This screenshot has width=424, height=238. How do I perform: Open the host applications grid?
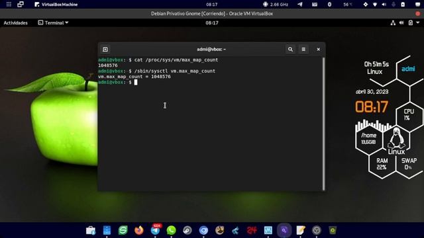tap(9, 5)
